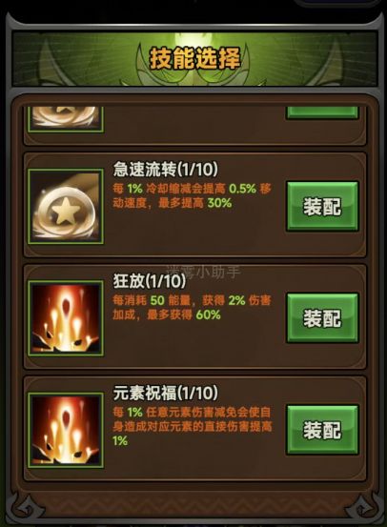This screenshot has width=387, height=527.
Task: Click the 最多提高 30% value text
Action: [x=195, y=203]
